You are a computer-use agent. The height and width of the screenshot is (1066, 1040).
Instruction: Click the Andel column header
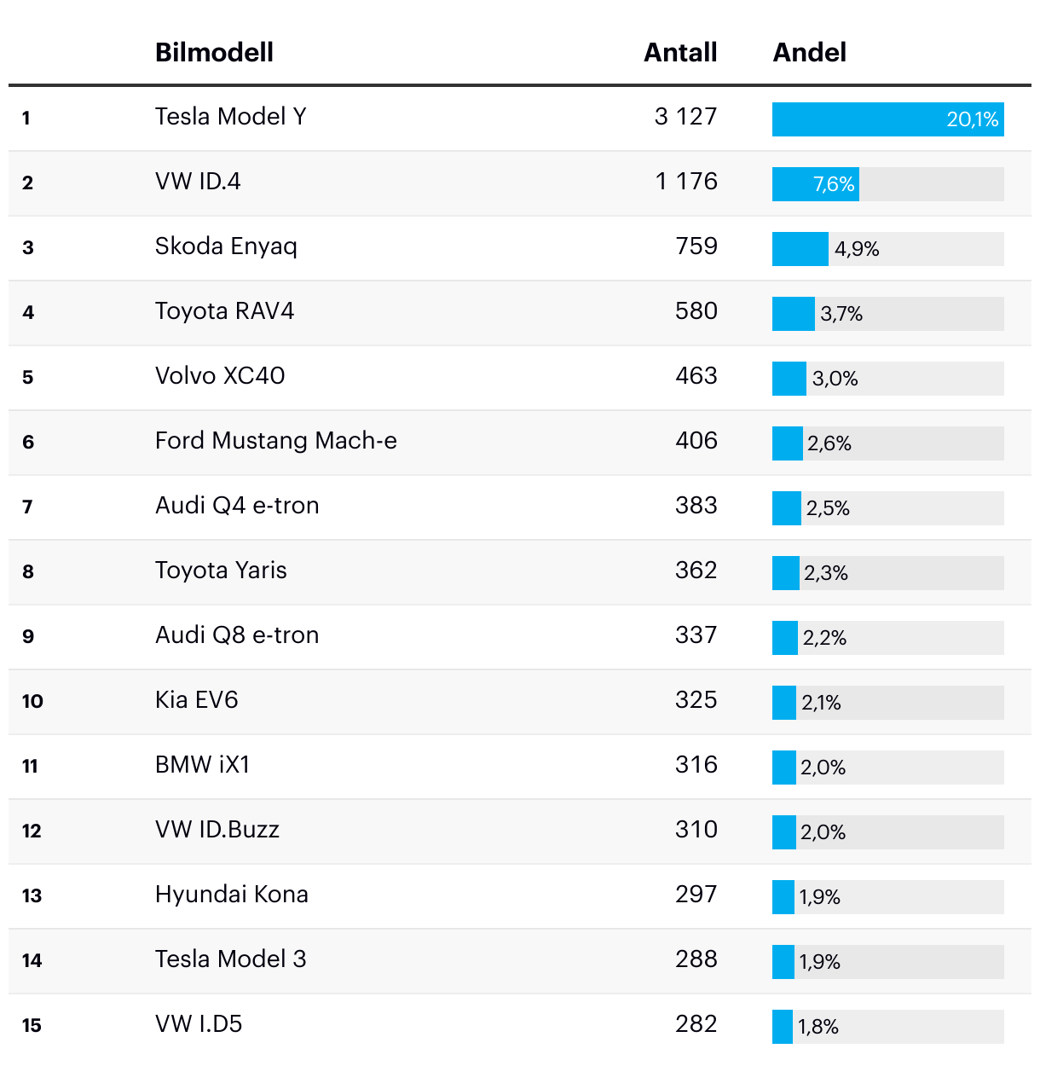tap(809, 53)
